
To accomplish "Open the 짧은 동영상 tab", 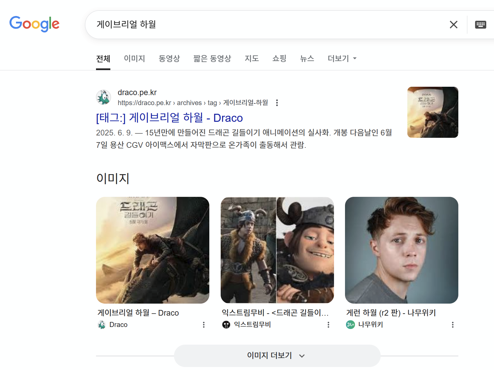I will tap(212, 59).
